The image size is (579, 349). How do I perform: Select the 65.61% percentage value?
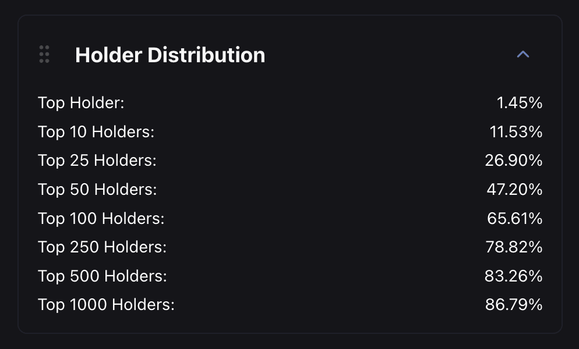pyautogui.click(x=515, y=218)
